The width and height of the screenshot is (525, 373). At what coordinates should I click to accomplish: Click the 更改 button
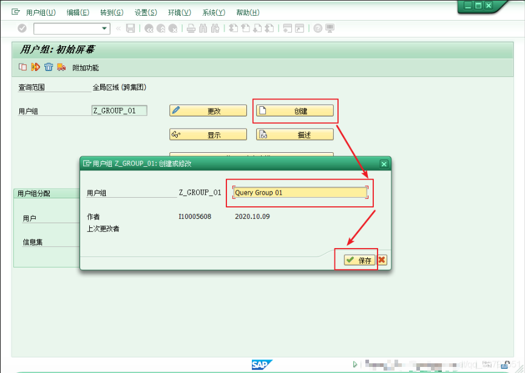coord(208,111)
